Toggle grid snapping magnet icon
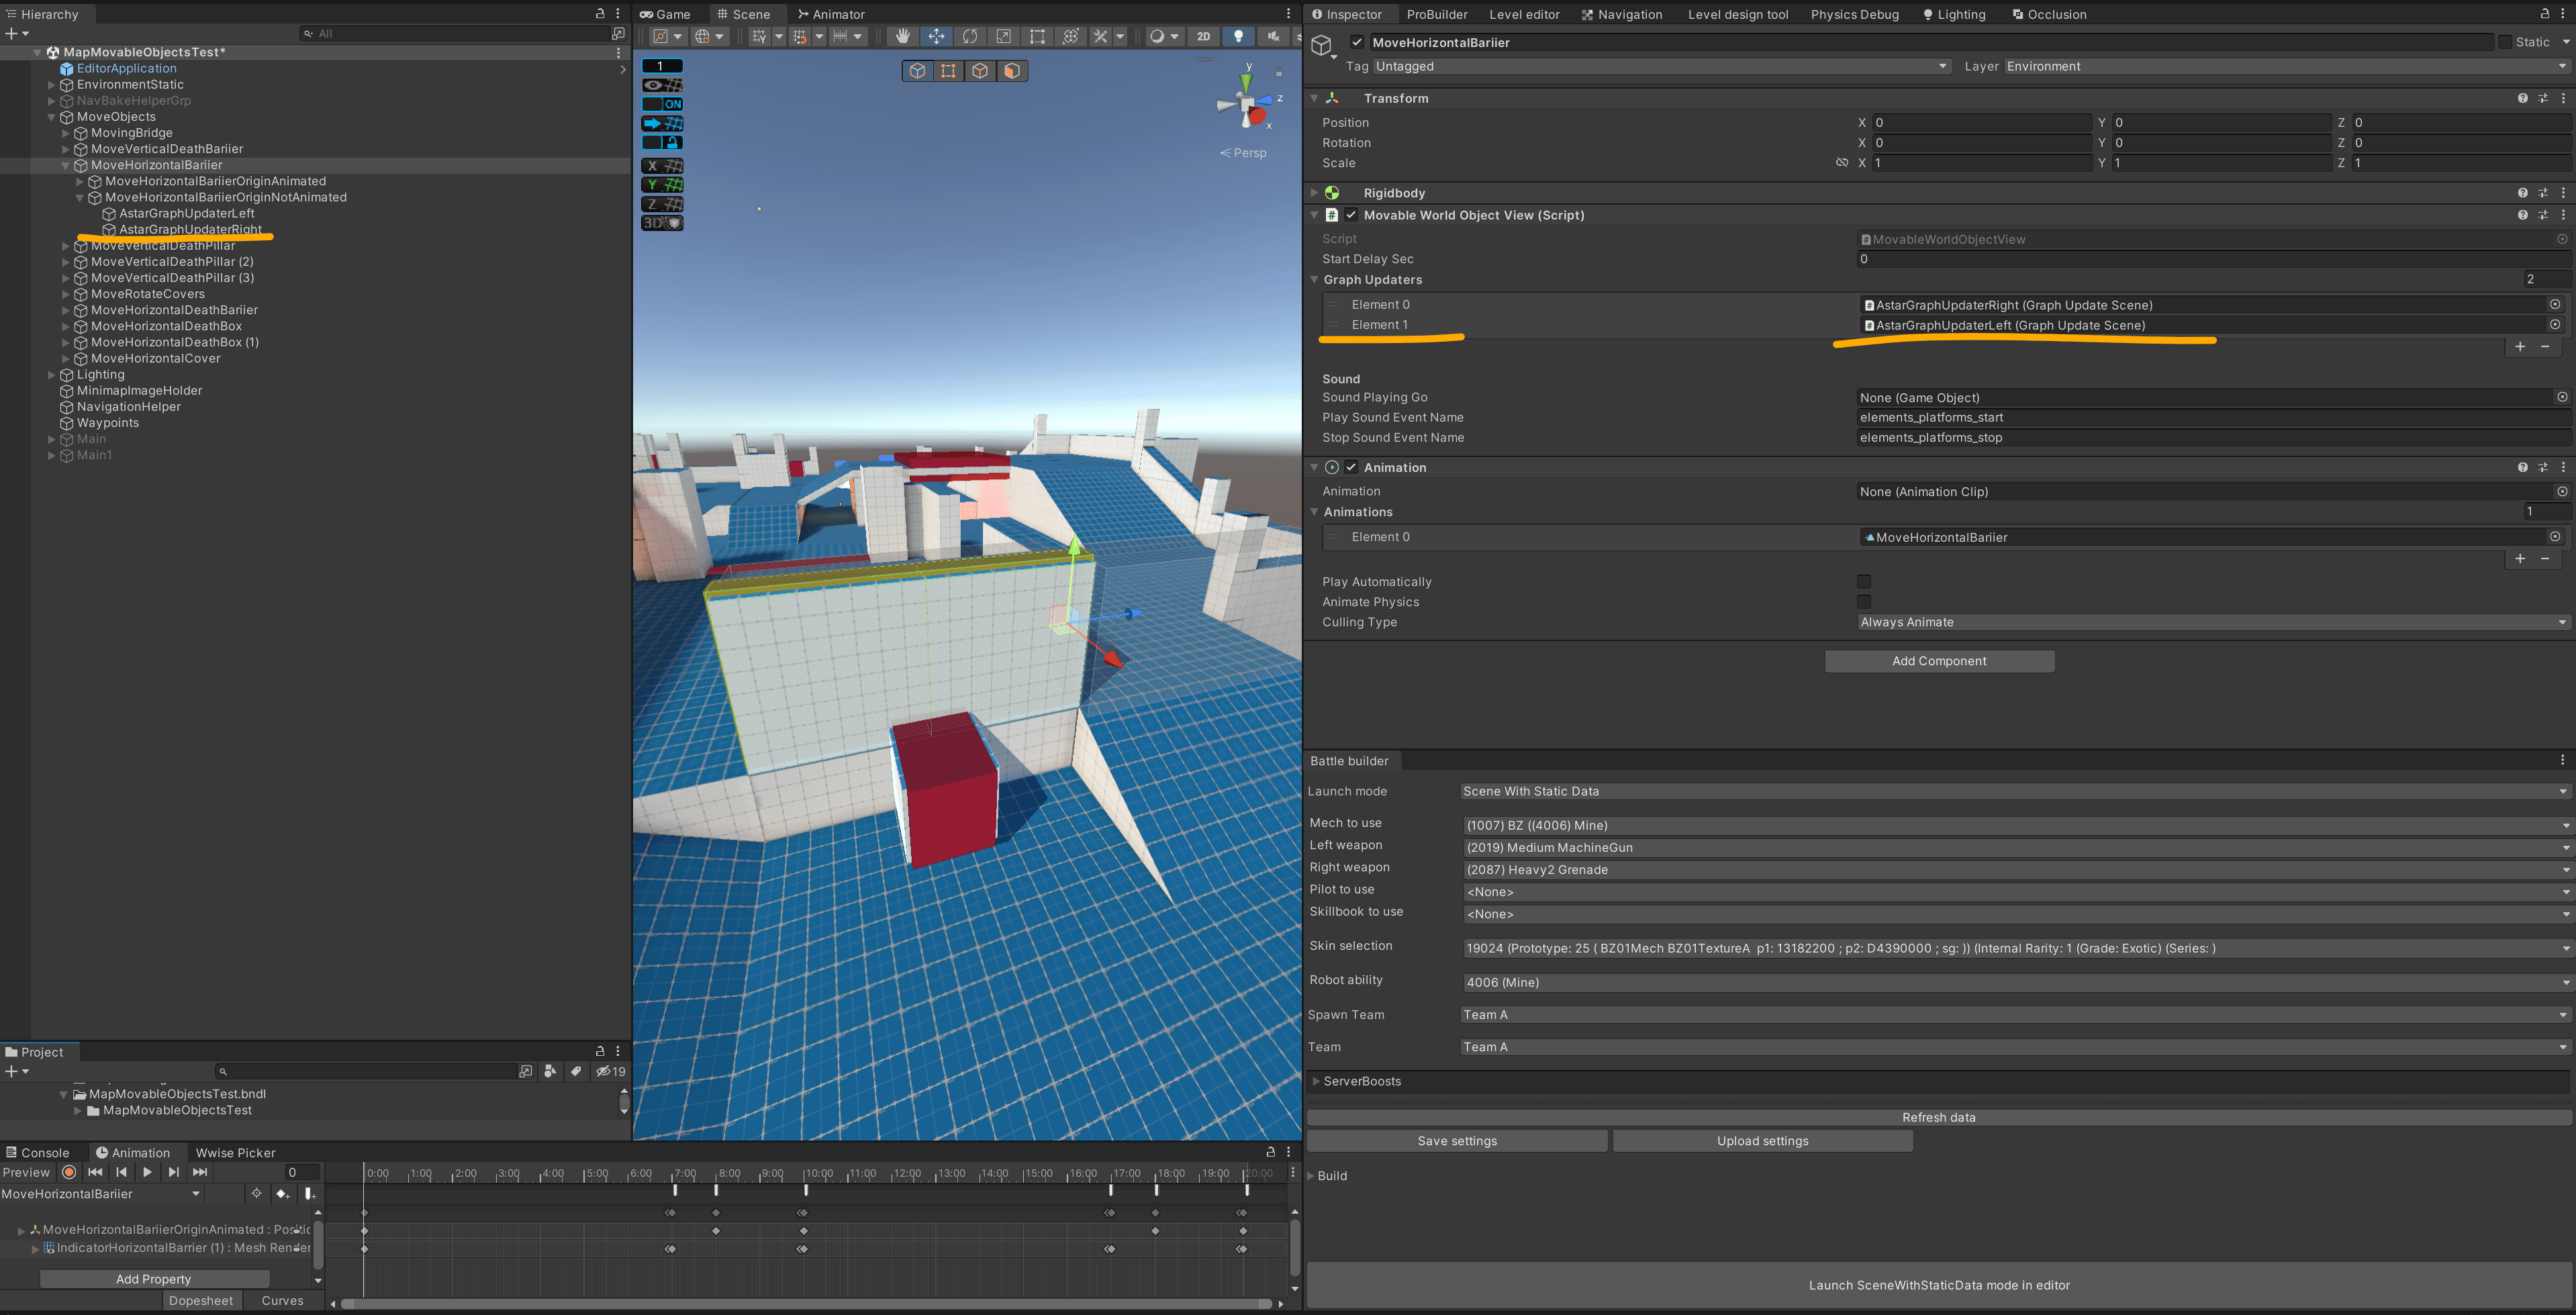2576x1315 pixels. tap(799, 36)
